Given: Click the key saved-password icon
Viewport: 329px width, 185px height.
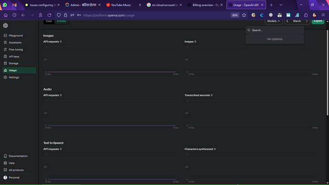Looking at the screenshot, I should pyautogui.click(x=79, y=15).
